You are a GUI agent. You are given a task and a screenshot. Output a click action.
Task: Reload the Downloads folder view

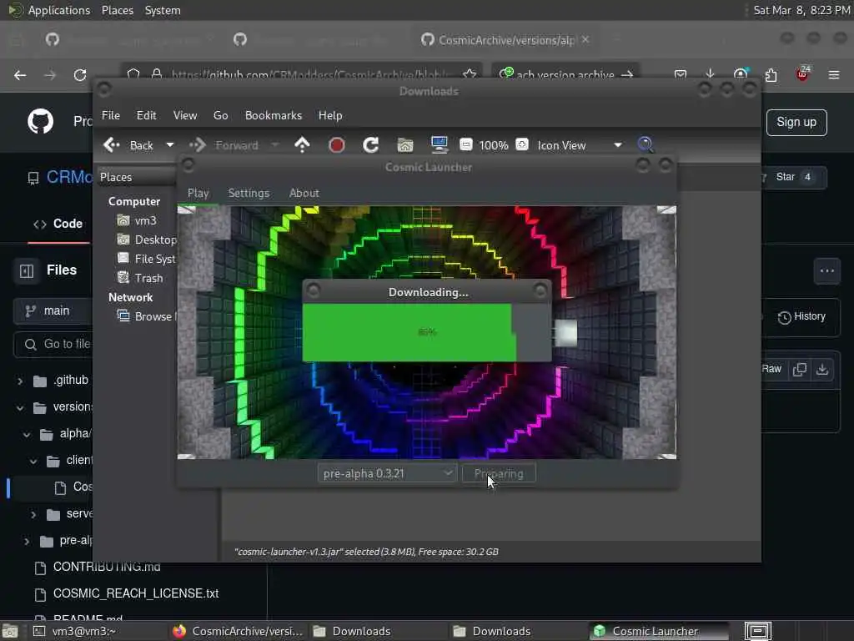tap(371, 145)
